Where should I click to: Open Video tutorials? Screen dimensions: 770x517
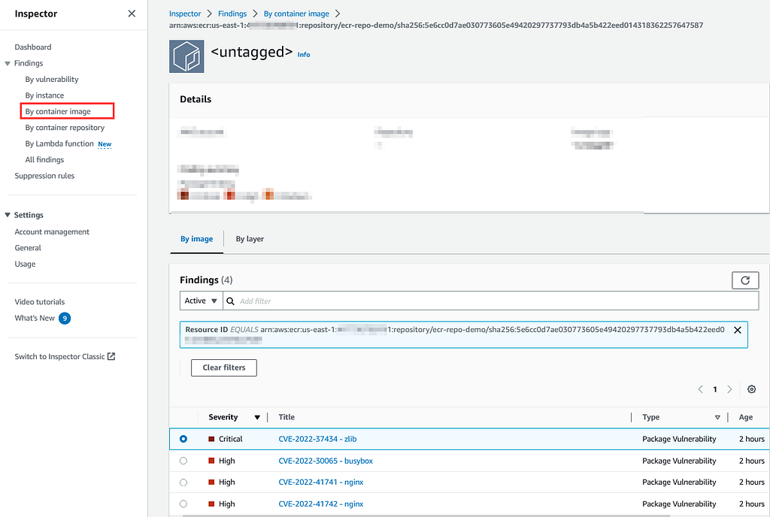pos(40,302)
